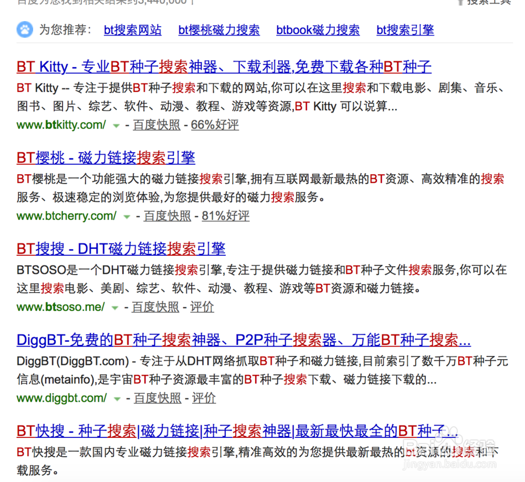Open the BT Kitty result title
525x482 pixels.
point(224,67)
